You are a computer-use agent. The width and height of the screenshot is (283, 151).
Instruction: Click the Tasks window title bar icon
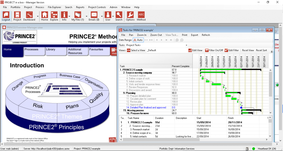[x=120, y=30]
